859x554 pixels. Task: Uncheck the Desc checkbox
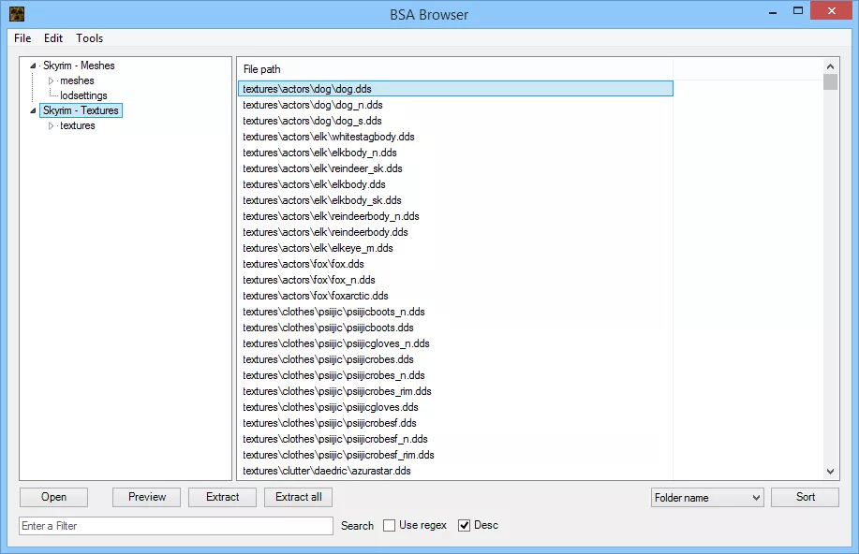pos(464,526)
